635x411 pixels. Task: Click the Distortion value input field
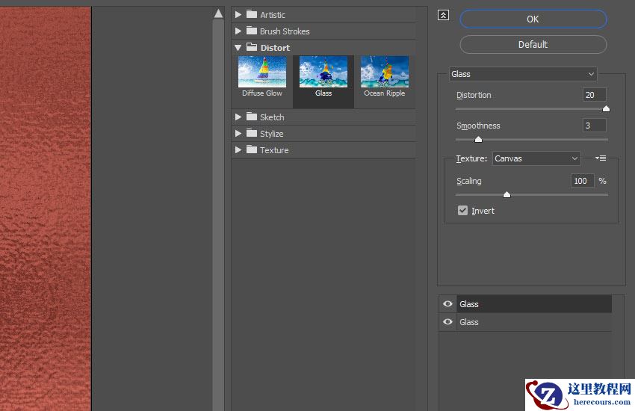point(594,95)
